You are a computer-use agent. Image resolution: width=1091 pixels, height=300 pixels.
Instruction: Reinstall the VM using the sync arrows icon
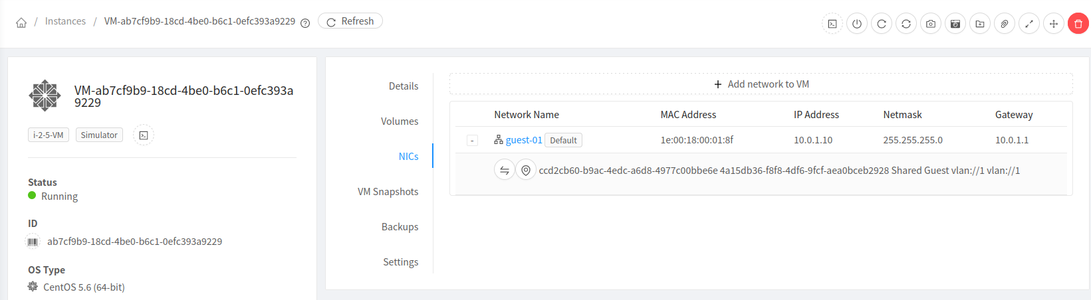pyautogui.click(x=906, y=24)
